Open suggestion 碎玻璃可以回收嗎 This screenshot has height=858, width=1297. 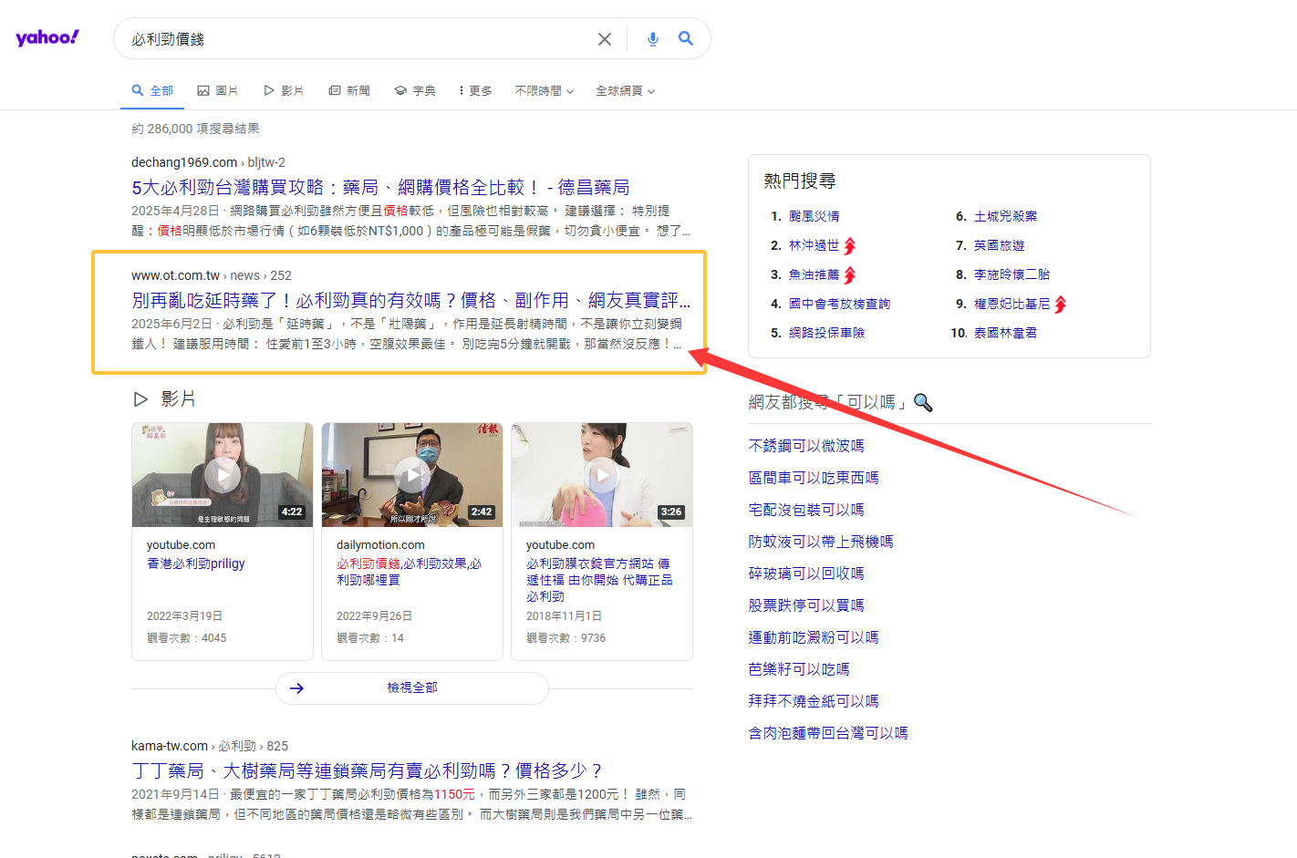pyautogui.click(x=806, y=574)
